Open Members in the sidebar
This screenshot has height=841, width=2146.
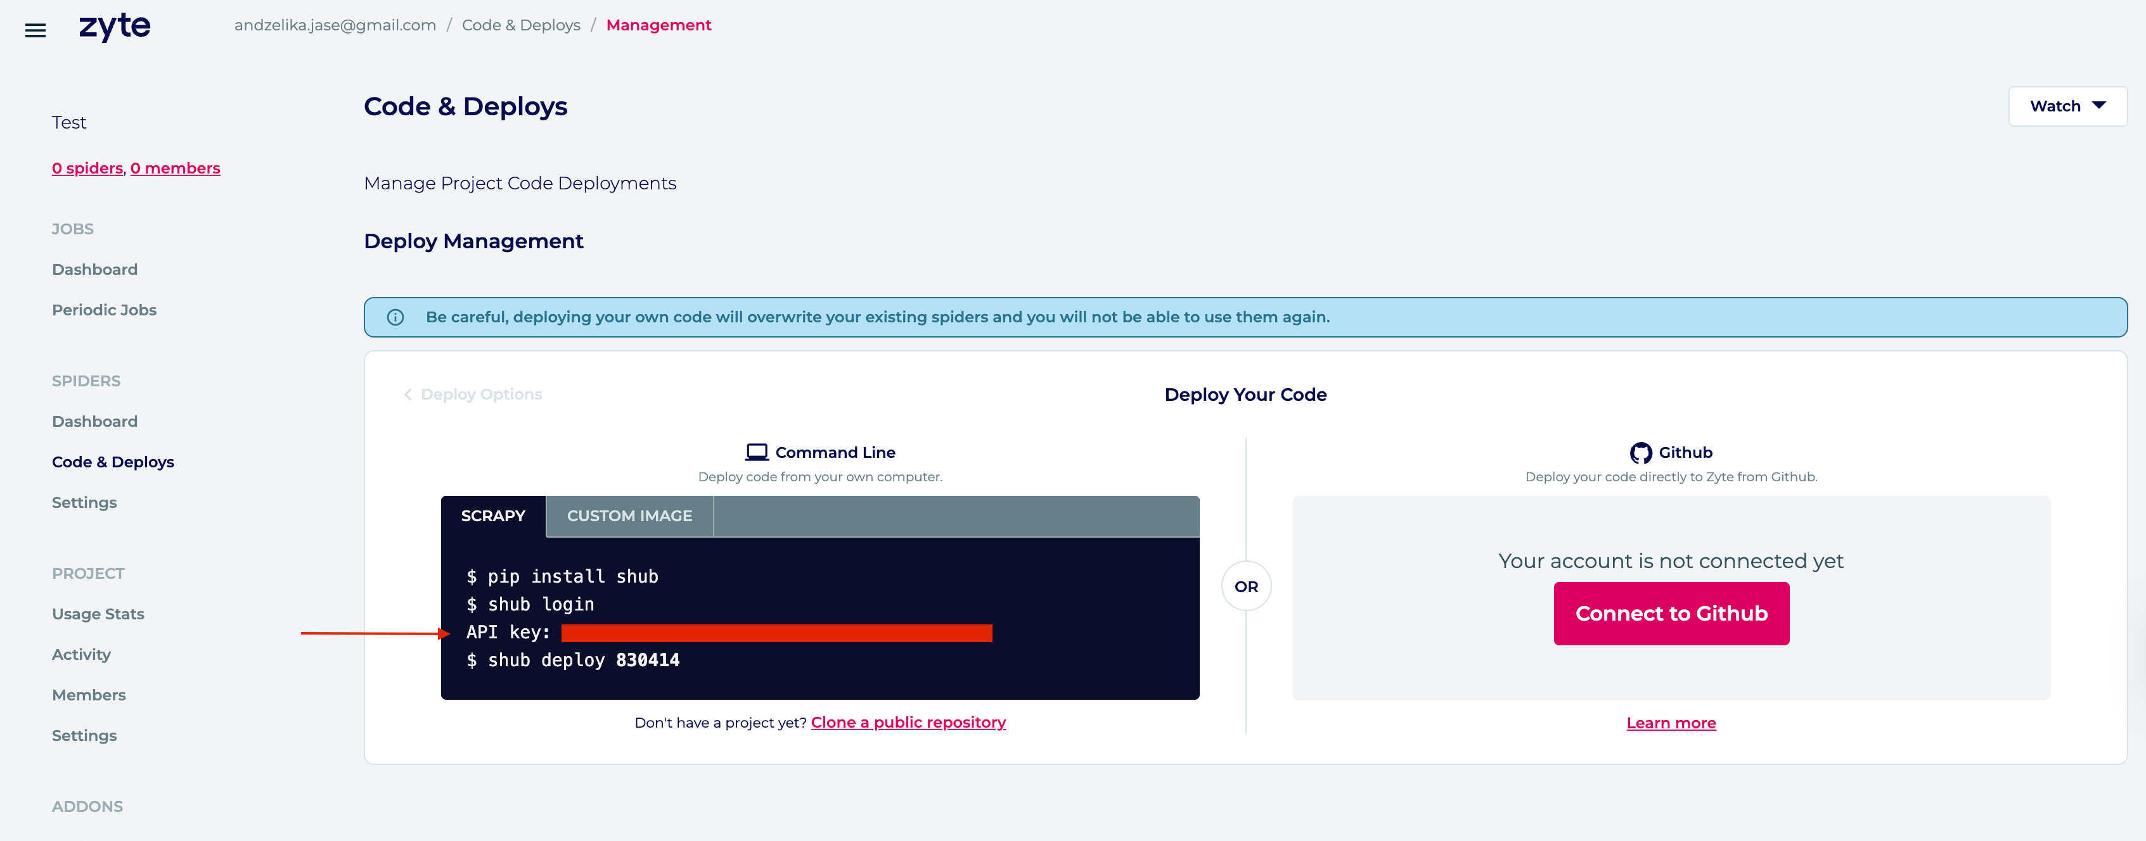88,695
